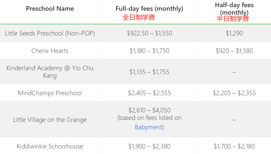Image resolution: width=271 pixels, height=154 pixels.
Task: Click the $922.50 – $1,550 fee cell
Action: pos(149,33)
